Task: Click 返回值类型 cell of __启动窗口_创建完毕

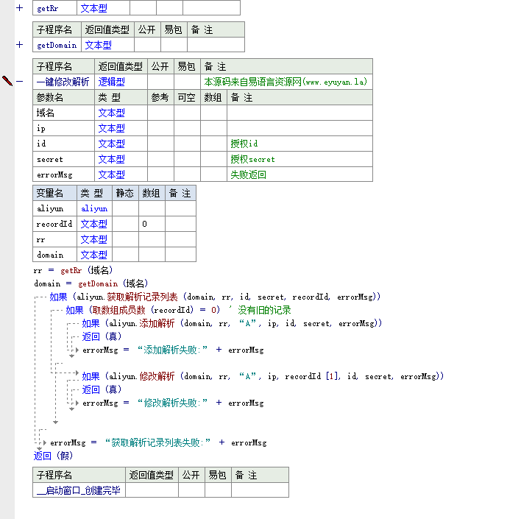Action: point(152,490)
